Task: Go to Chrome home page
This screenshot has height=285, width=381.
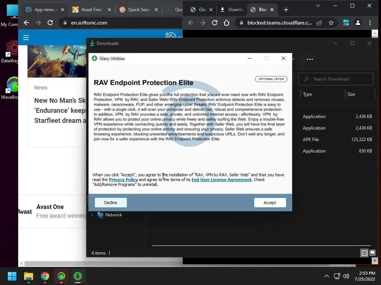Action: pos(227,23)
